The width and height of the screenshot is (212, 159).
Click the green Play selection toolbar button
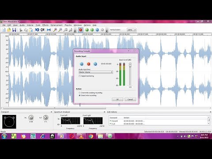(92, 30)
